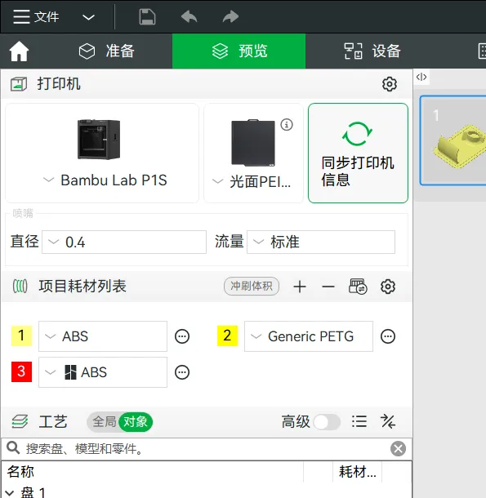The height and width of the screenshot is (498, 486).
Task: Click the filament spool list icon
Action: pos(20,287)
